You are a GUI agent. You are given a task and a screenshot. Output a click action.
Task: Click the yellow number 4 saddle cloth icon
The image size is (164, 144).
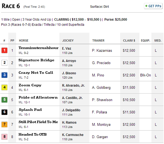(x=4, y=87)
